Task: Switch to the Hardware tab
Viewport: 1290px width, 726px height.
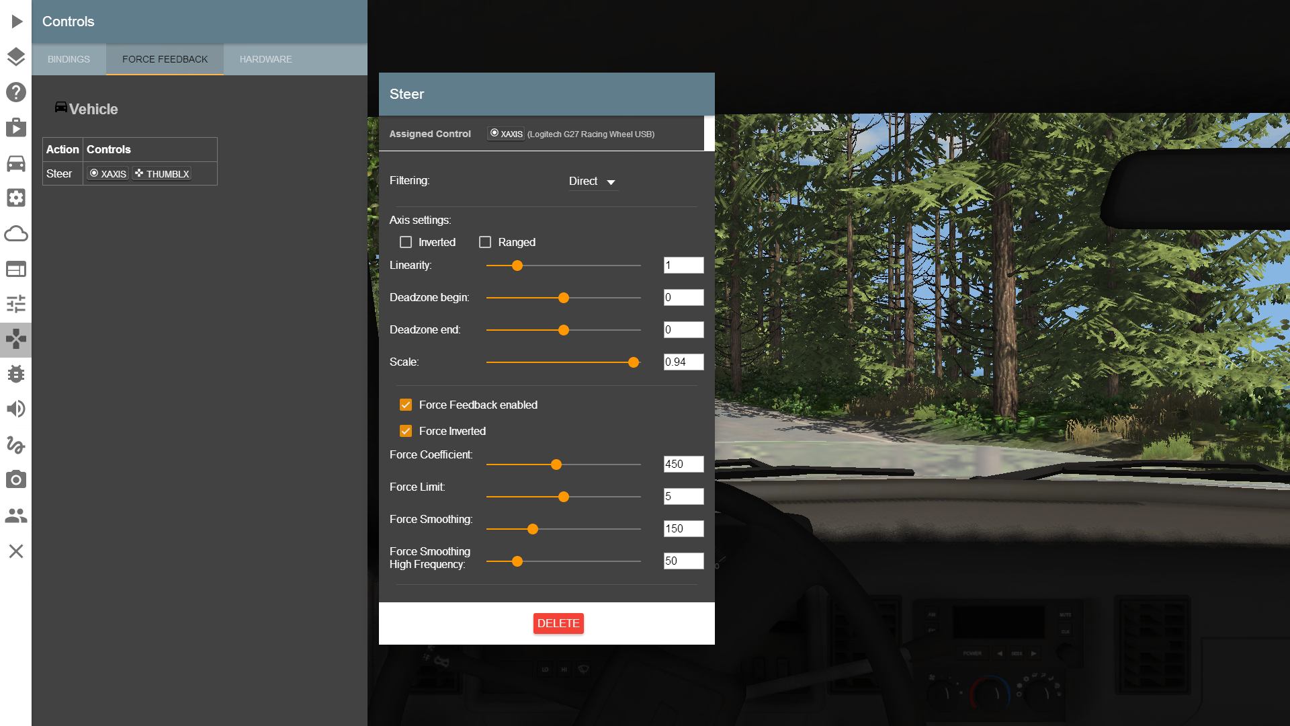Action: coord(266,59)
